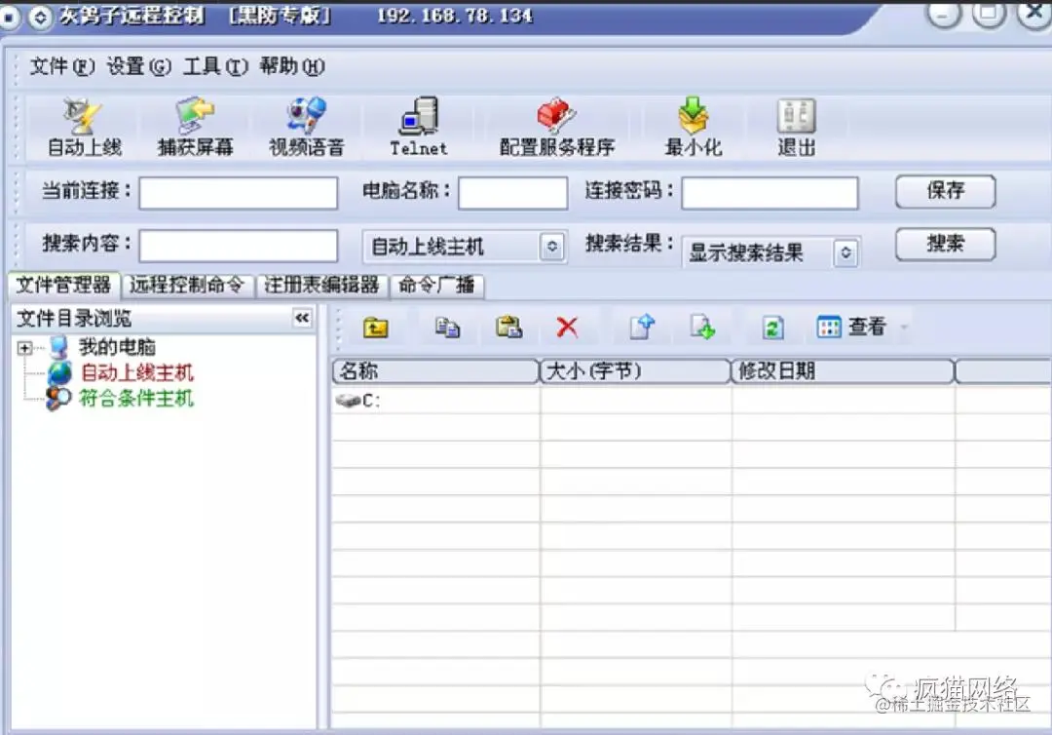Image resolution: width=1052 pixels, height=735 pixels.
Task: Click the 退出 exit icon
Action: pos(796,125)
